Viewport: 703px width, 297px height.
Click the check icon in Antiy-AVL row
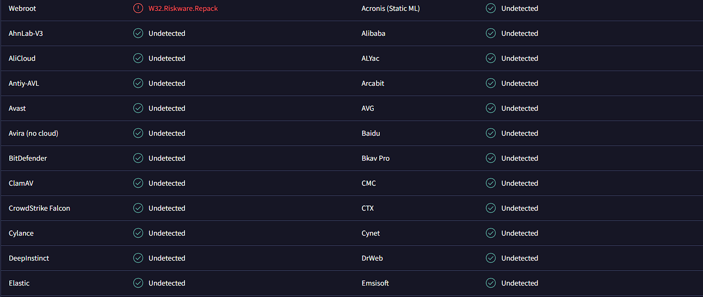[138, 84]
